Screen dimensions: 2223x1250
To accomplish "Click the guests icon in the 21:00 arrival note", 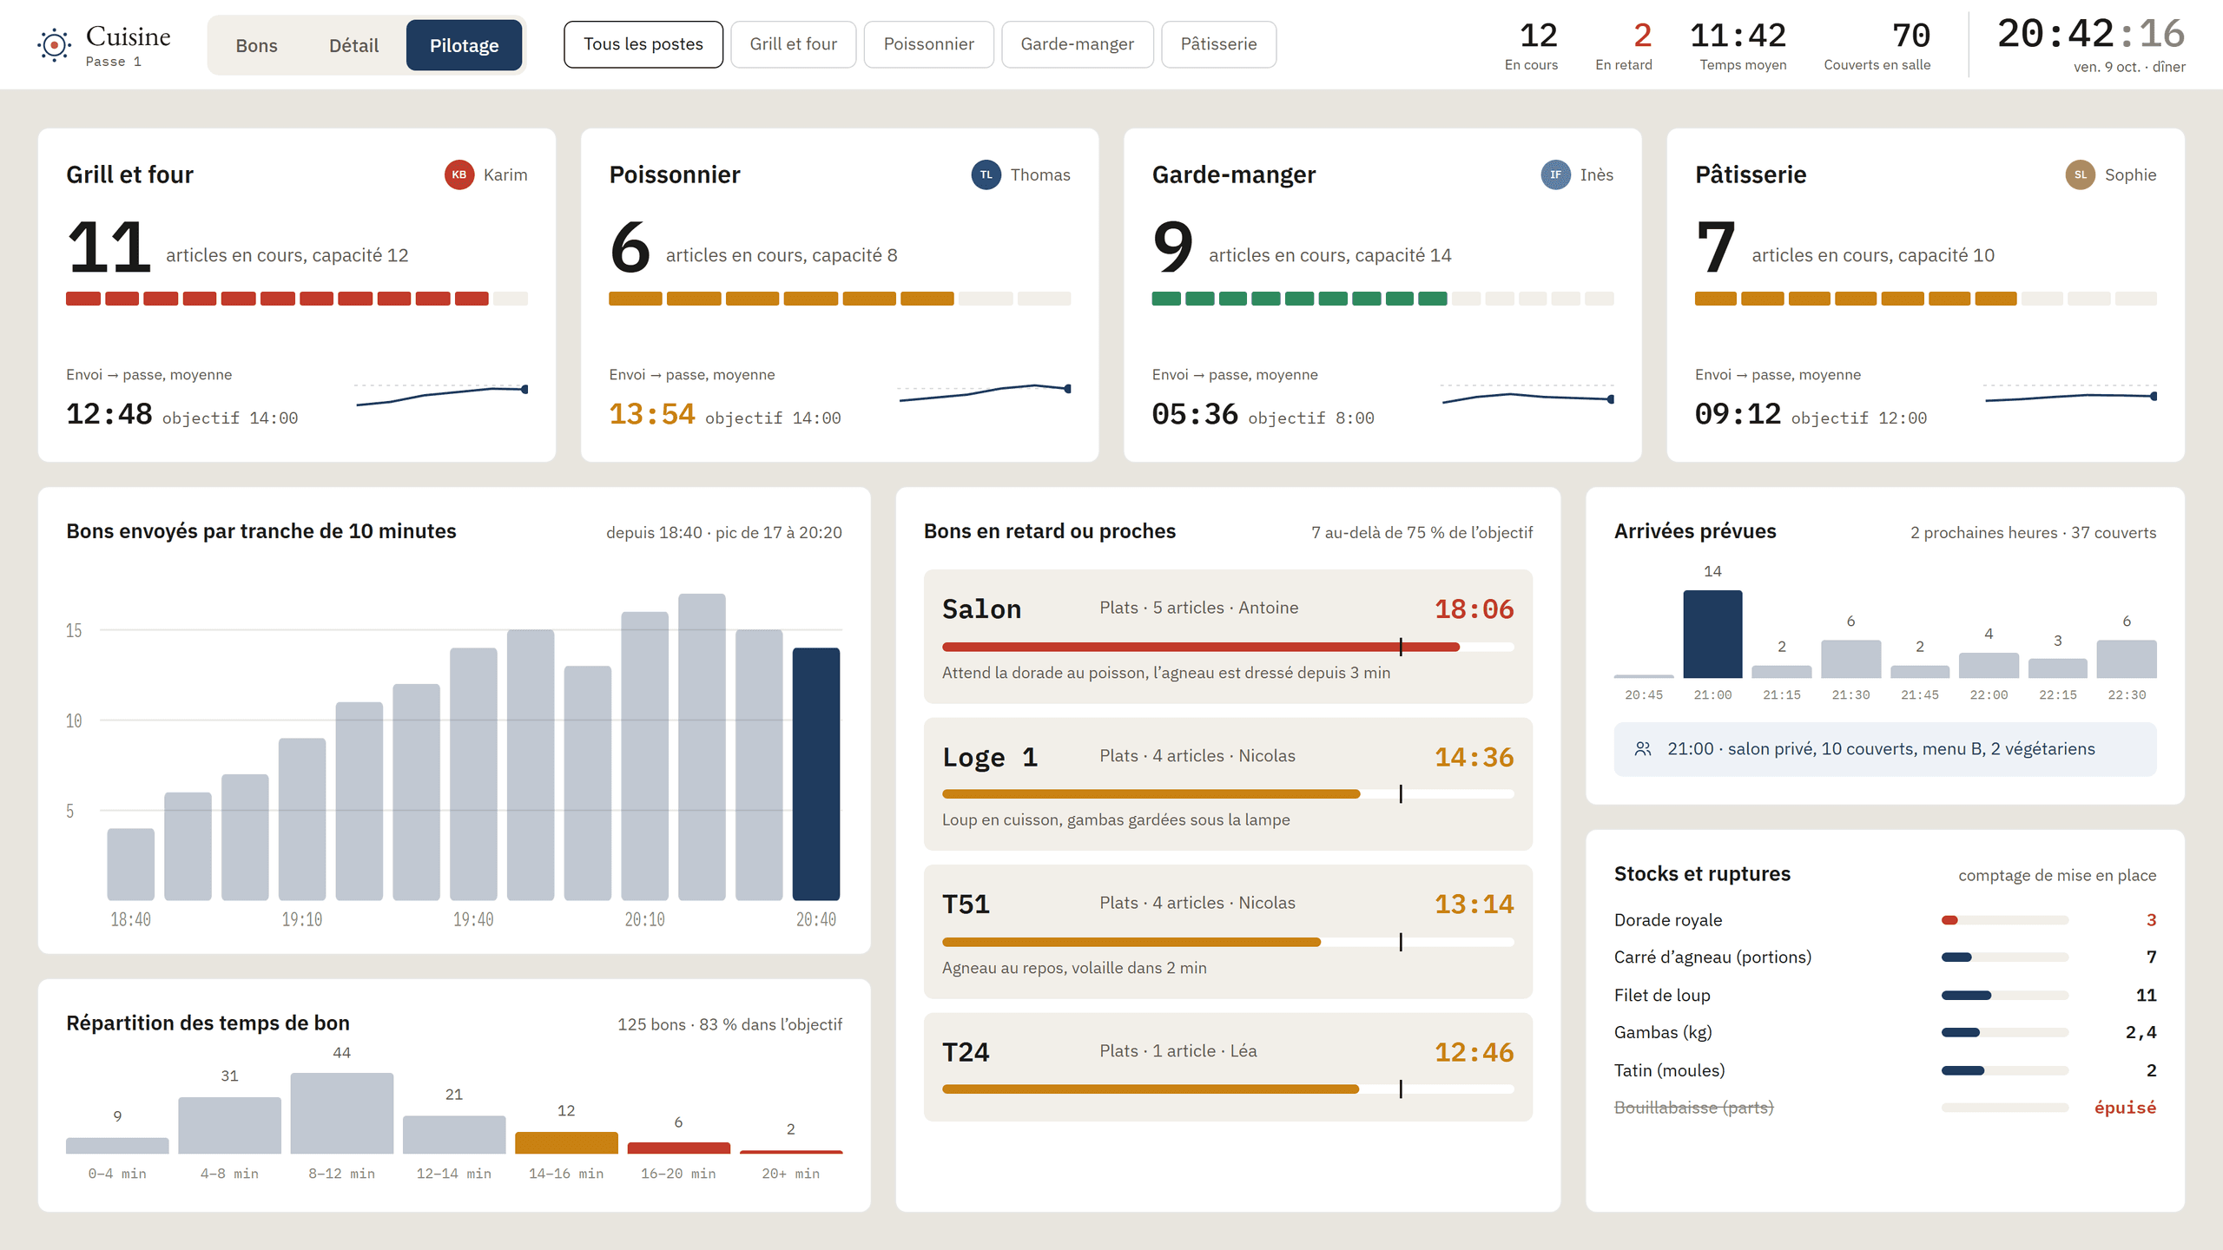I will [x=1643, y=748].
